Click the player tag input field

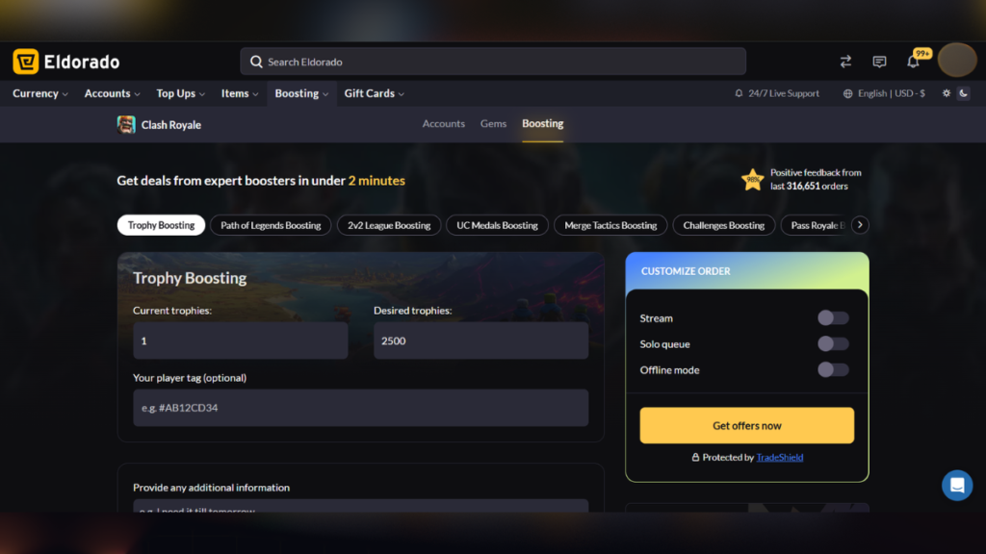coord(361,408)
